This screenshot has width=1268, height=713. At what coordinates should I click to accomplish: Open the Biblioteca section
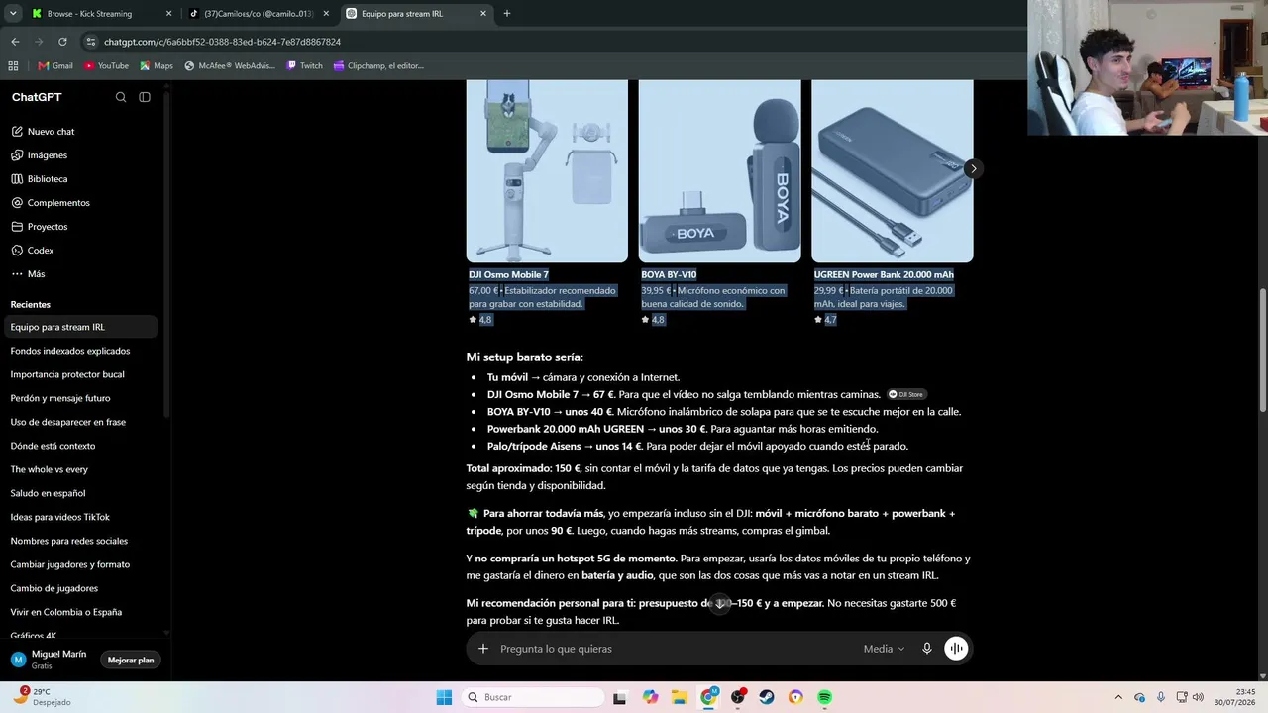79,179
